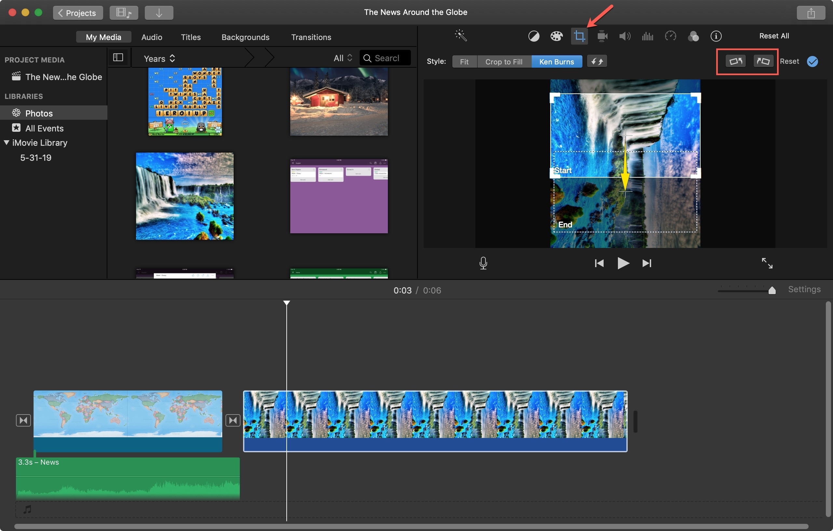Open Color Correction palette icon
Screen dimensions: 833x531
[556, 36]
